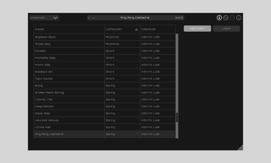Screen dimensions: 271x163
Task: Click Rhythmic category of Triplet Skip
Action: pos(112,44)
